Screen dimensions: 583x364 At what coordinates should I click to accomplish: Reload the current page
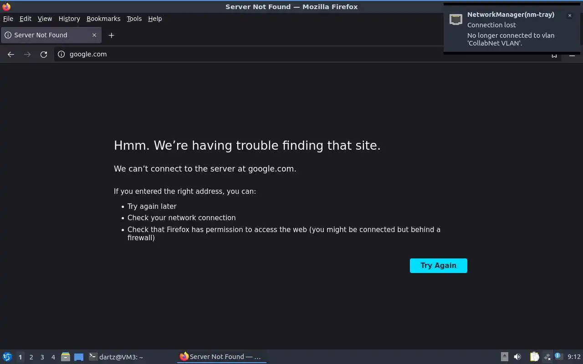click(x=44, y=54)
